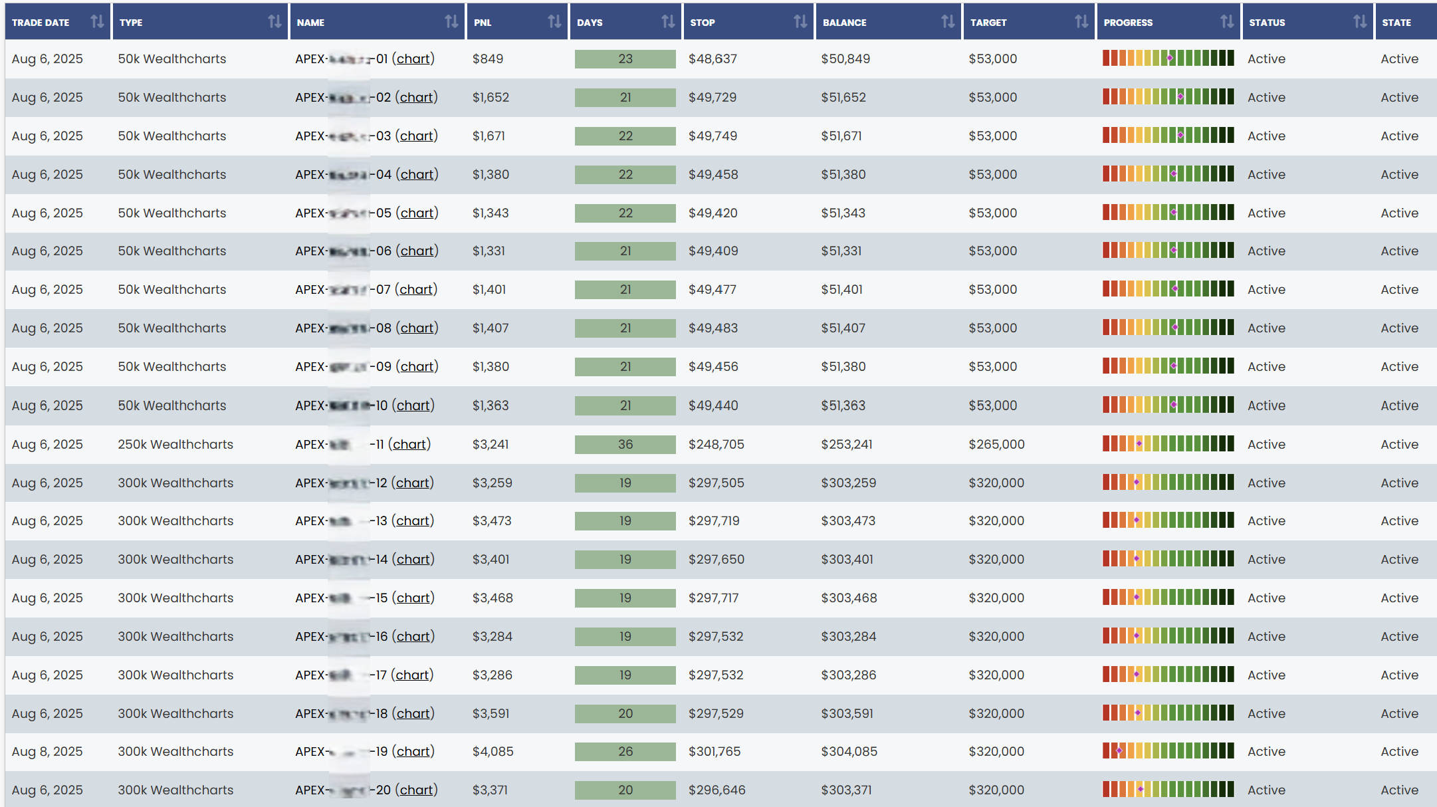Screen dimensions: 1437x807
Task: Click the Target column sort icon
Action: point(1081,22)
